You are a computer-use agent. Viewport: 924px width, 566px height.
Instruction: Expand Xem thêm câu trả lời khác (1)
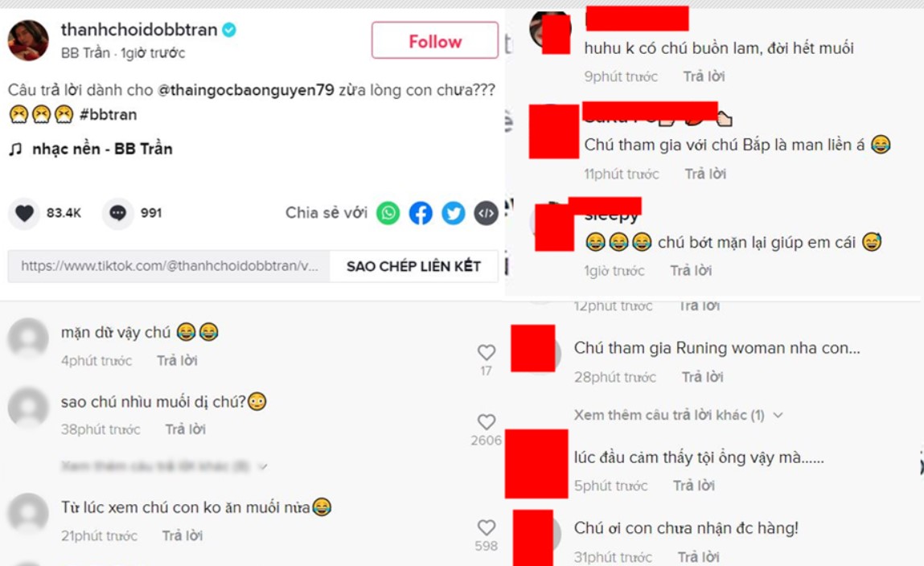(x=679, y=415)
